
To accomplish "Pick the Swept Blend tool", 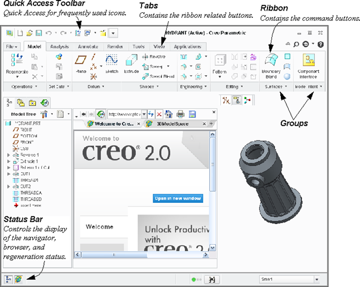I will pyautogui.click(x=158, y=76).
